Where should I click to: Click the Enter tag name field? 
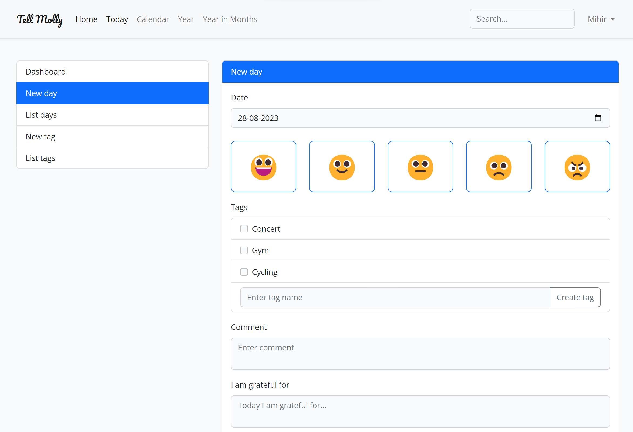394,298
